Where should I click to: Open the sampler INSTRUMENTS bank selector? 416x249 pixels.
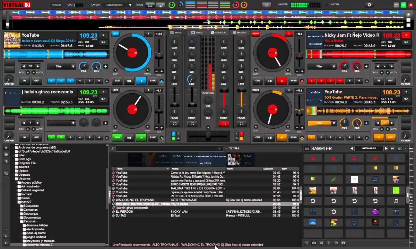[x=369, y=148]
